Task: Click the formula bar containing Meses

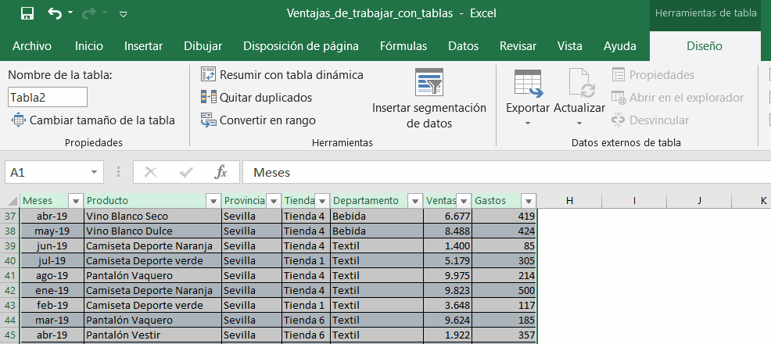Action: (507, 173)
